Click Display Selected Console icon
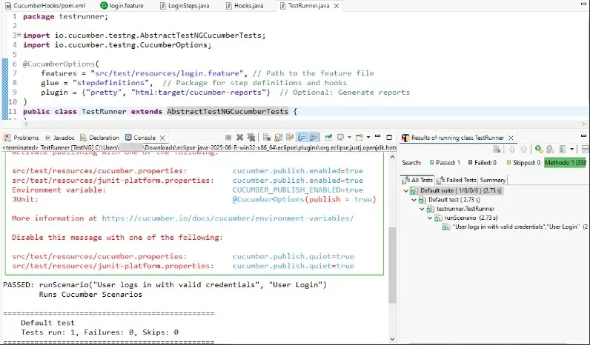 (x=340, y=138)
